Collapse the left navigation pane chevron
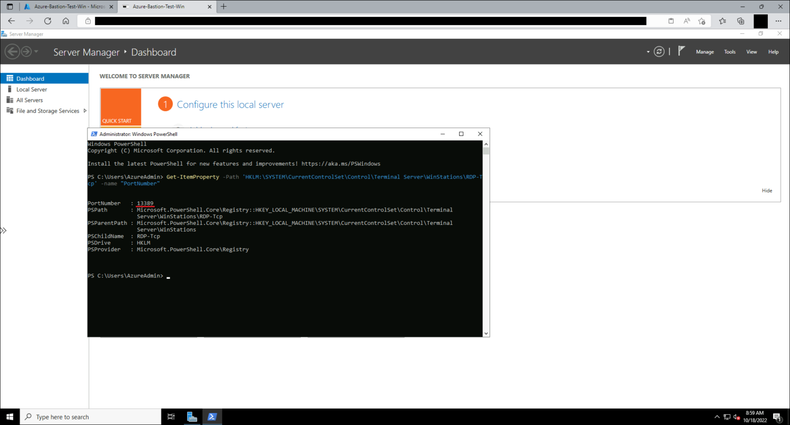The height and width of the screenshot is (425, 790). coord(4,230)
